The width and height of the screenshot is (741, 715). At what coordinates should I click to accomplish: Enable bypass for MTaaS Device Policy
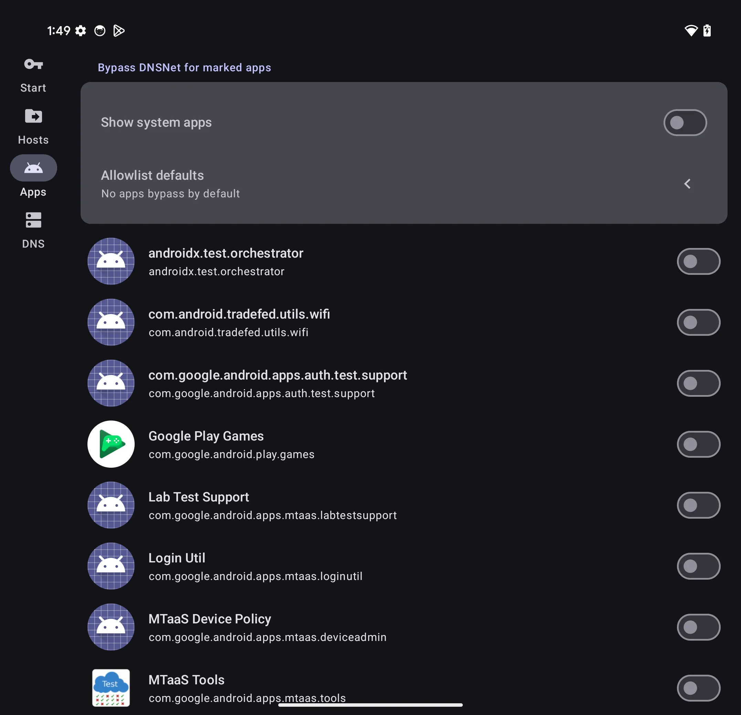click(698, 626)
